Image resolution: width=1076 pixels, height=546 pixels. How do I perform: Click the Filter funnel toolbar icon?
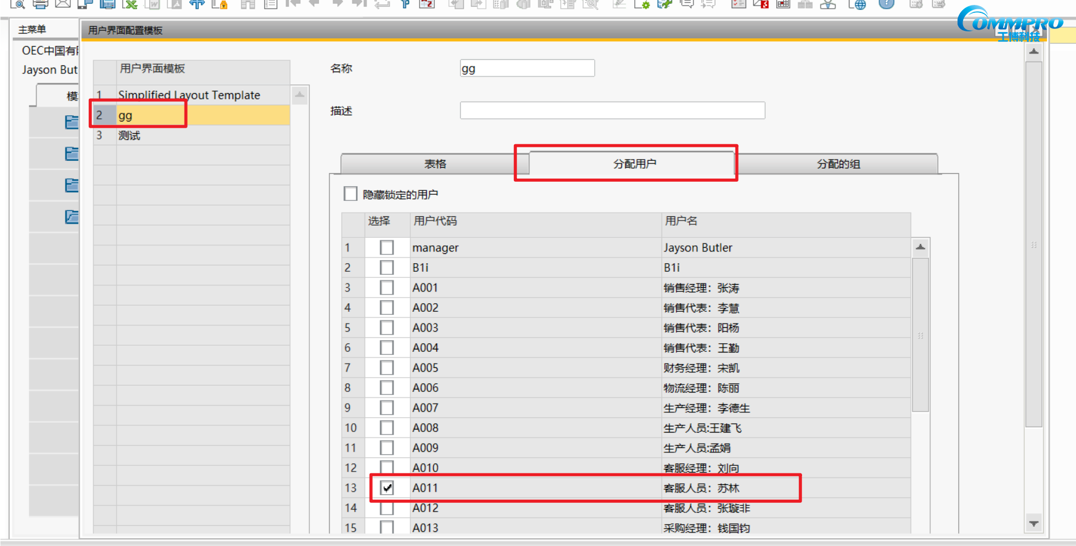tap(405, 4)
